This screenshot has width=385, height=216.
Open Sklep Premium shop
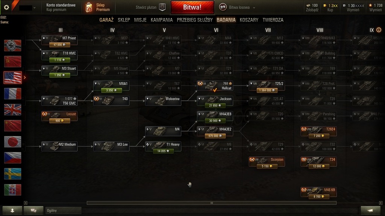pyautogui.click(x=98, y=7)
